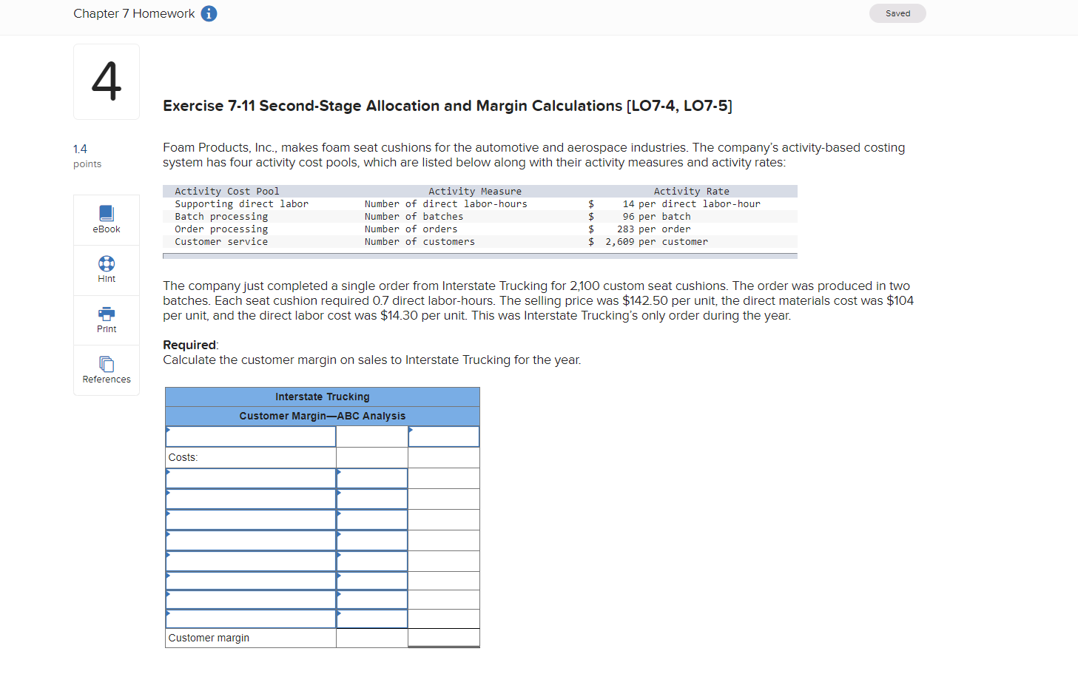1078x691 pixels.
Task: Click the info icon beside Chapter 7 Homework
Action: (208, 13)
